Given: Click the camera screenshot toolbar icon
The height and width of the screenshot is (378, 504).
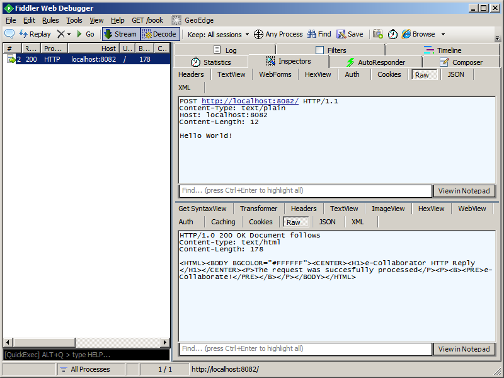Looking at the screenshot, I should tap(378, 34).
